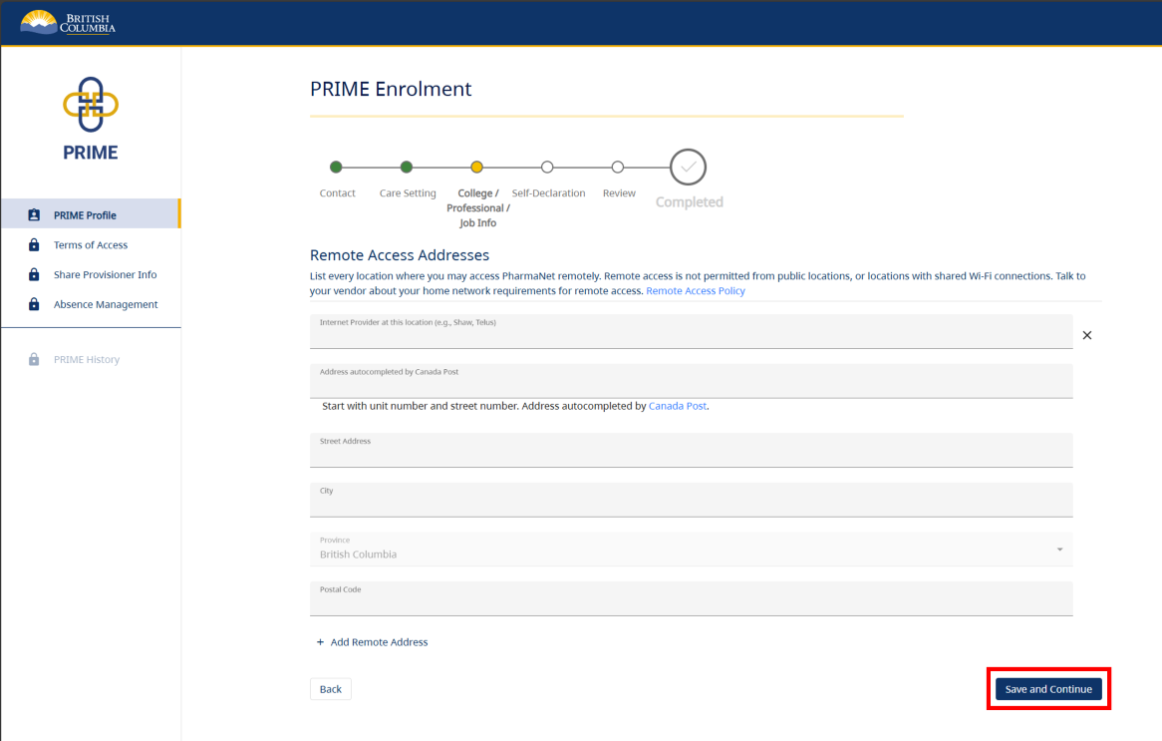Select the Self-Declaration step circle

[x=547, y=168]
